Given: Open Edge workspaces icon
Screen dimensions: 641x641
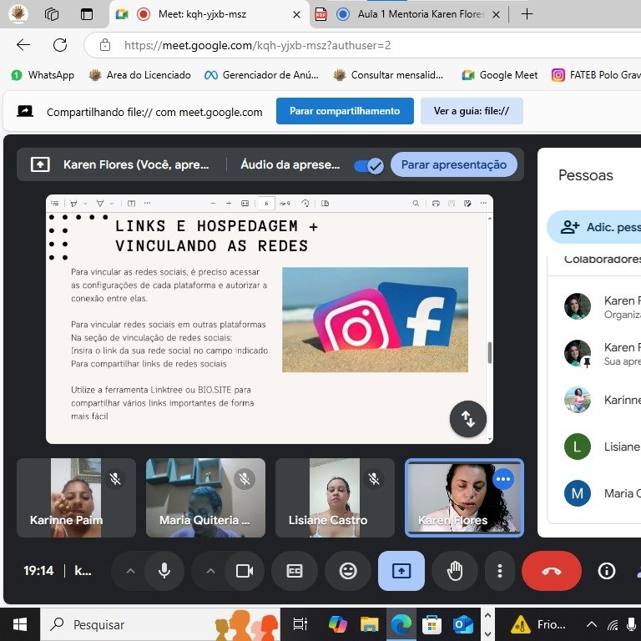Looking at the screenshot, I should [52, 14].
